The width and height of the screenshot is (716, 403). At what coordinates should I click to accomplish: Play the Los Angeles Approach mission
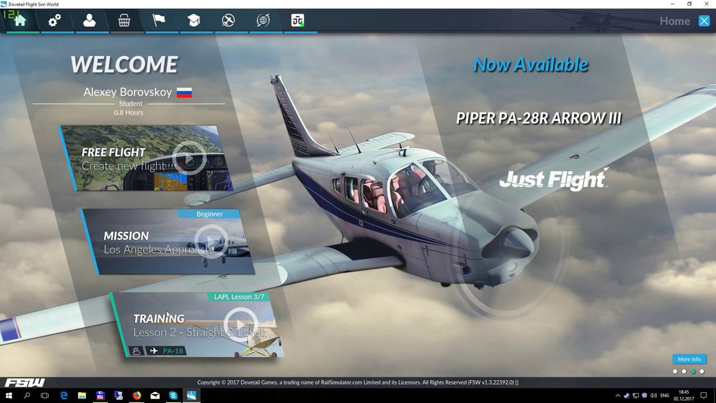click(211, 241)
